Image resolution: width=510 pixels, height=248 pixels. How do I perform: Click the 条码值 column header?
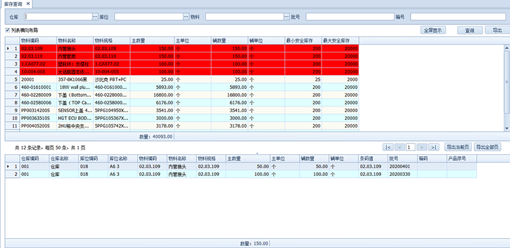(x=374, y=159)
